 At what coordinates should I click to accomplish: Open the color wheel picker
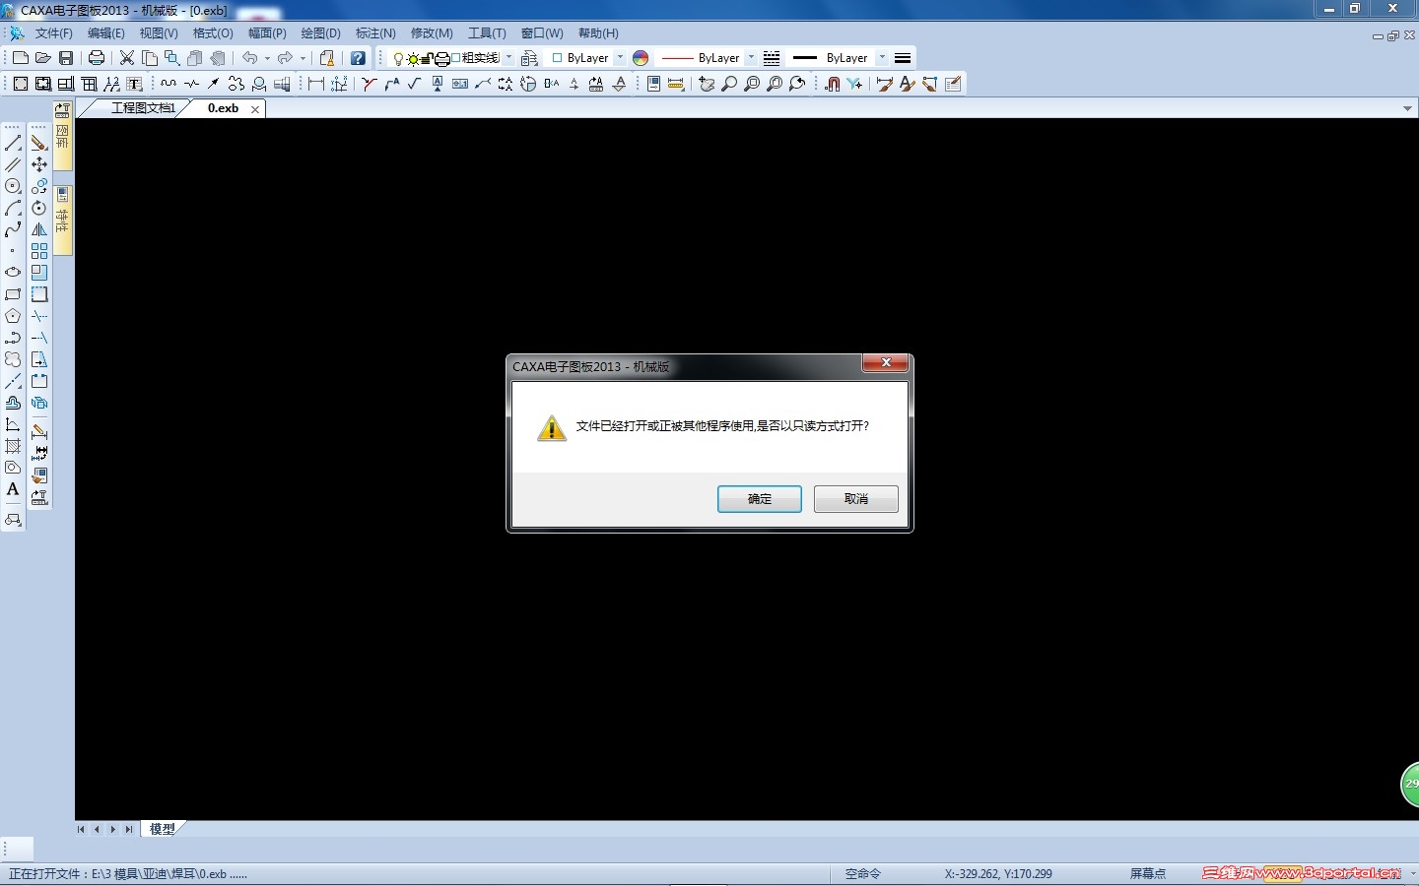[x=641, y=58]
